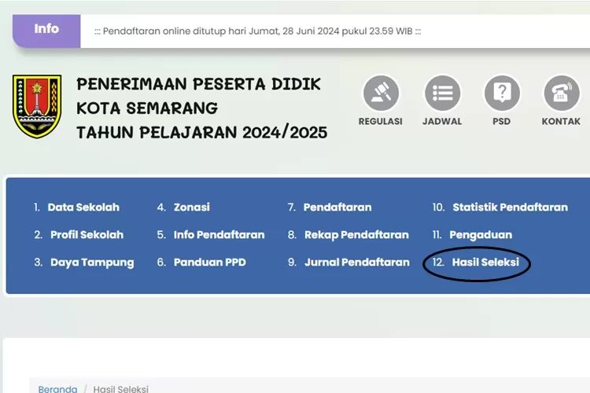Click the Hasil Seleksi breadcrumb text
Viewport: 590px width, 393px height.
coord(121,388)
